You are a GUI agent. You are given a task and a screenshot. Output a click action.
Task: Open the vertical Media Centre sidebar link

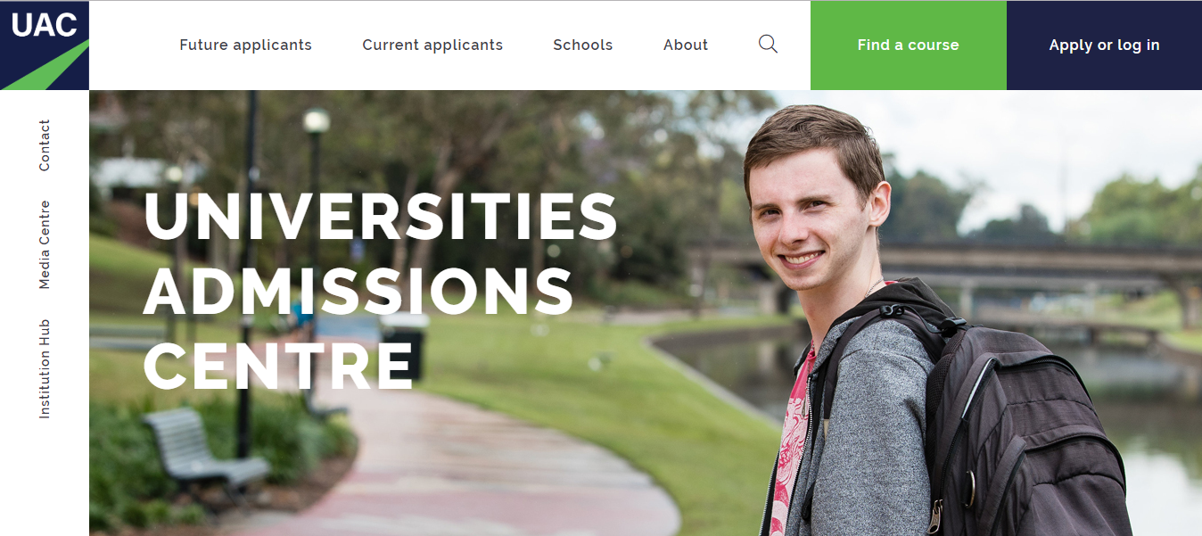pos(45,244)
